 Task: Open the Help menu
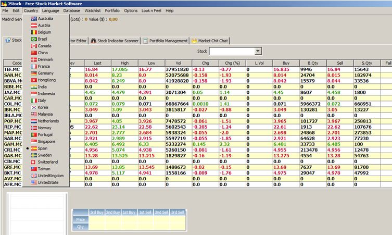coord(170,10)
